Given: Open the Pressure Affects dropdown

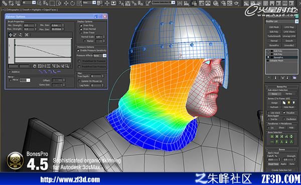Looking at the screenshot, I should coord(100,56).
